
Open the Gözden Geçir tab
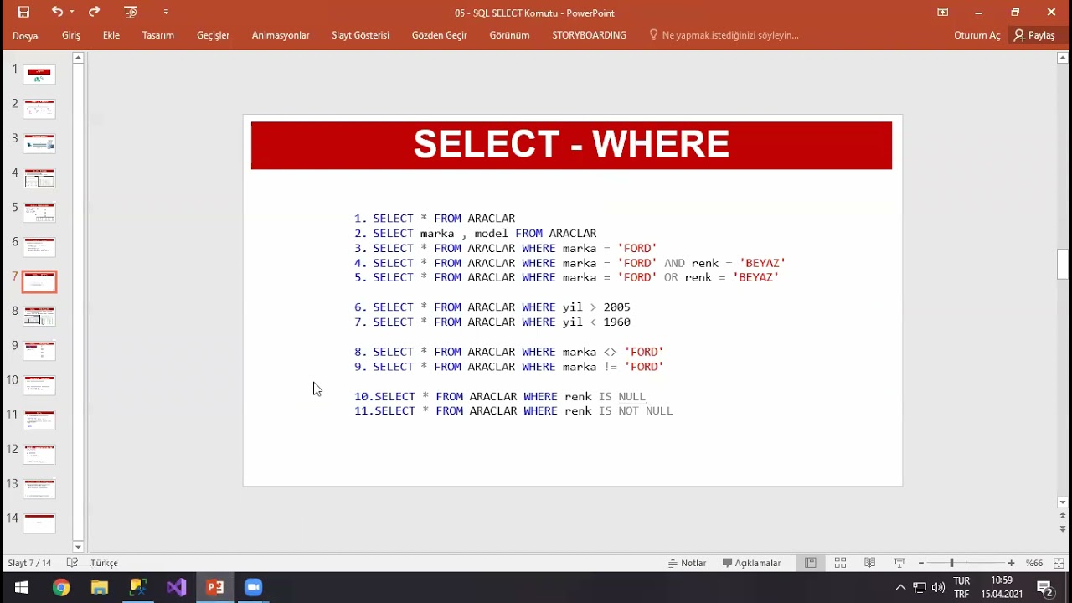(440, 35)
